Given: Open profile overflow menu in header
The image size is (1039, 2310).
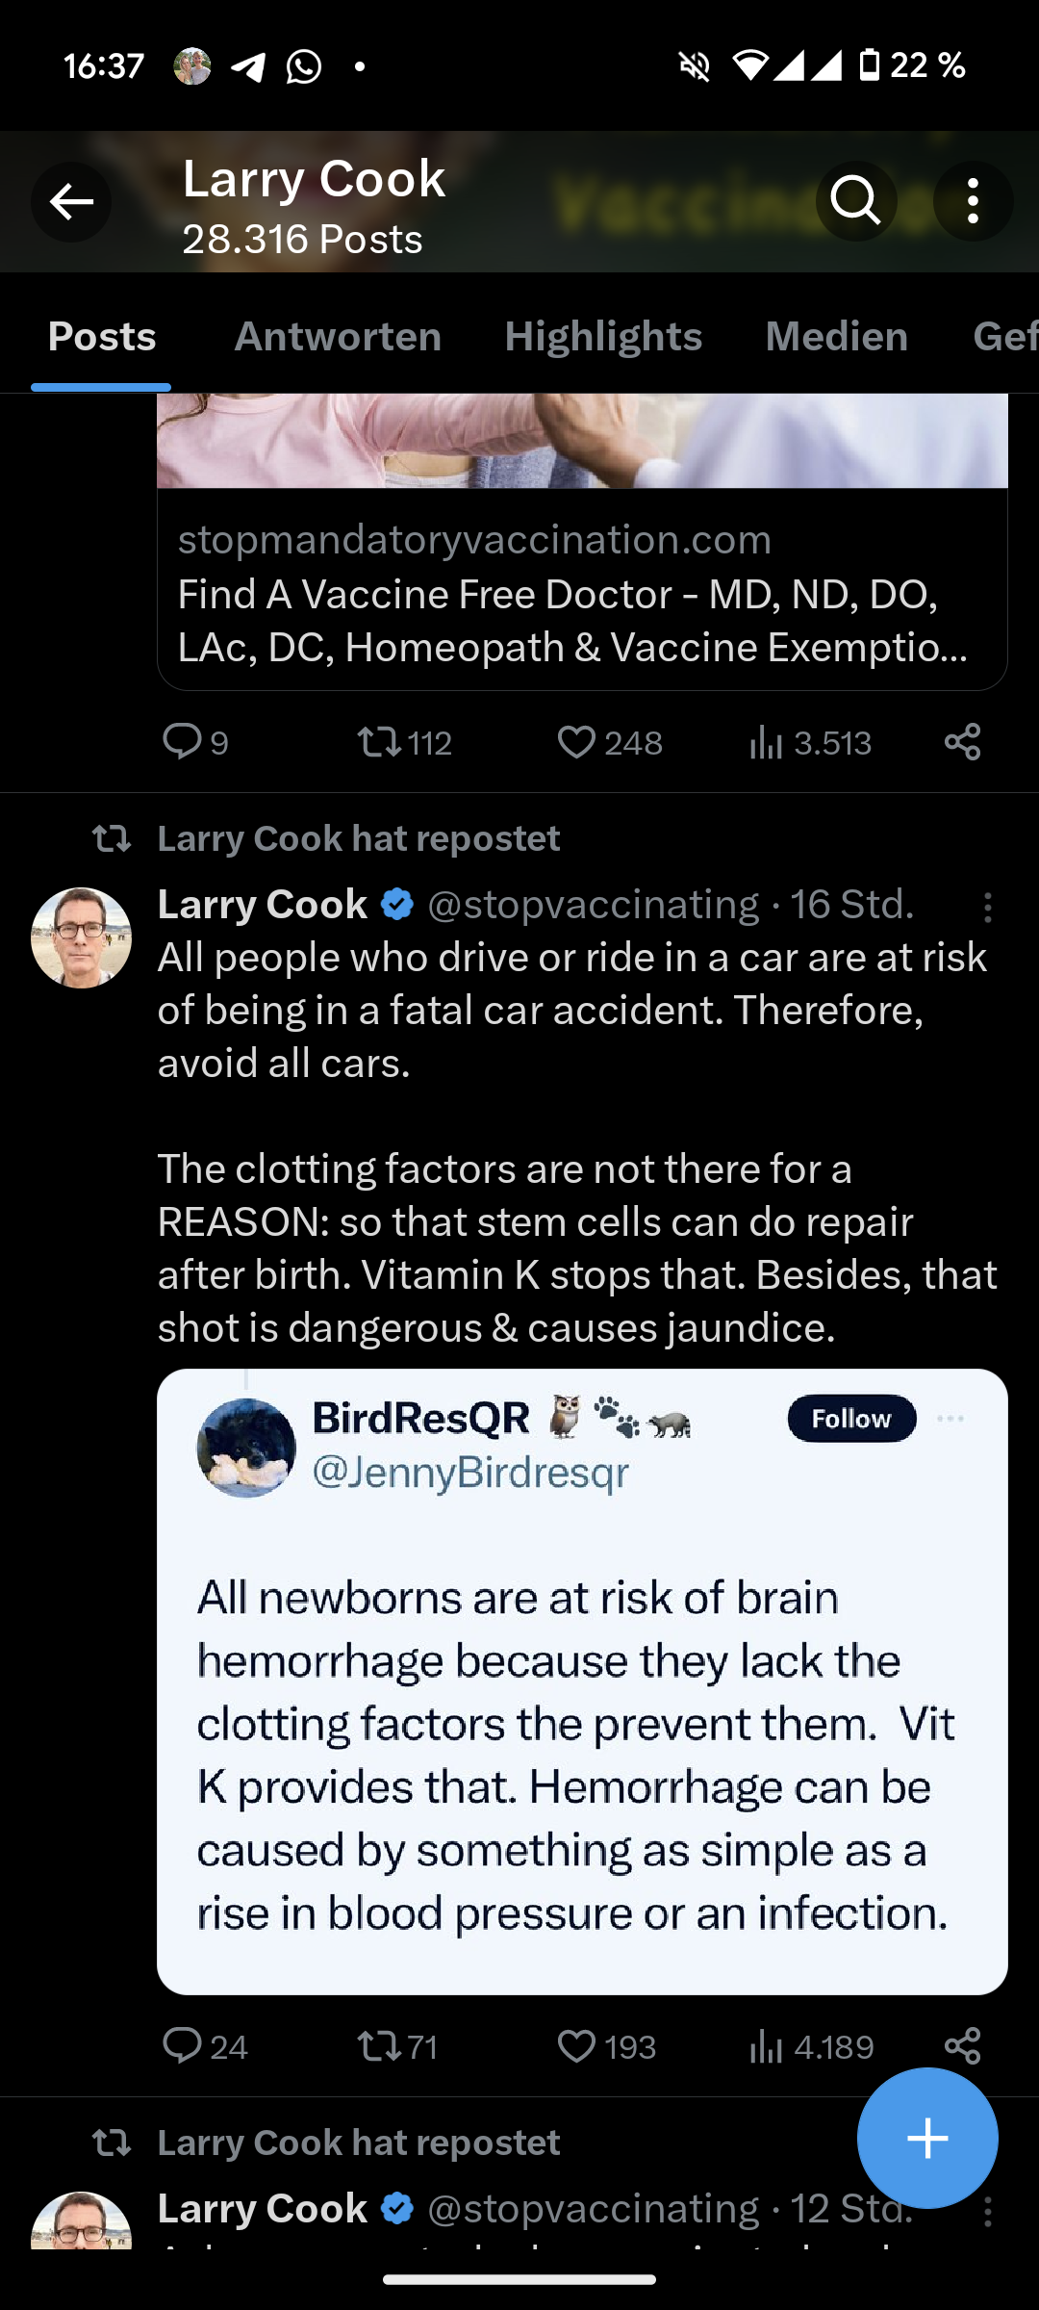Looking at the screenshot, I should click(x=973, y=201).
